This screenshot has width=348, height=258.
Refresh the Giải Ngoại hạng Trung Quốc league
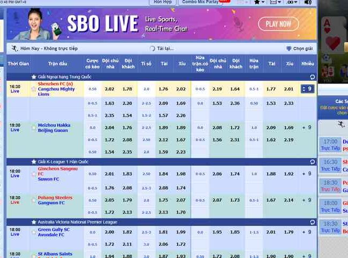312,77
